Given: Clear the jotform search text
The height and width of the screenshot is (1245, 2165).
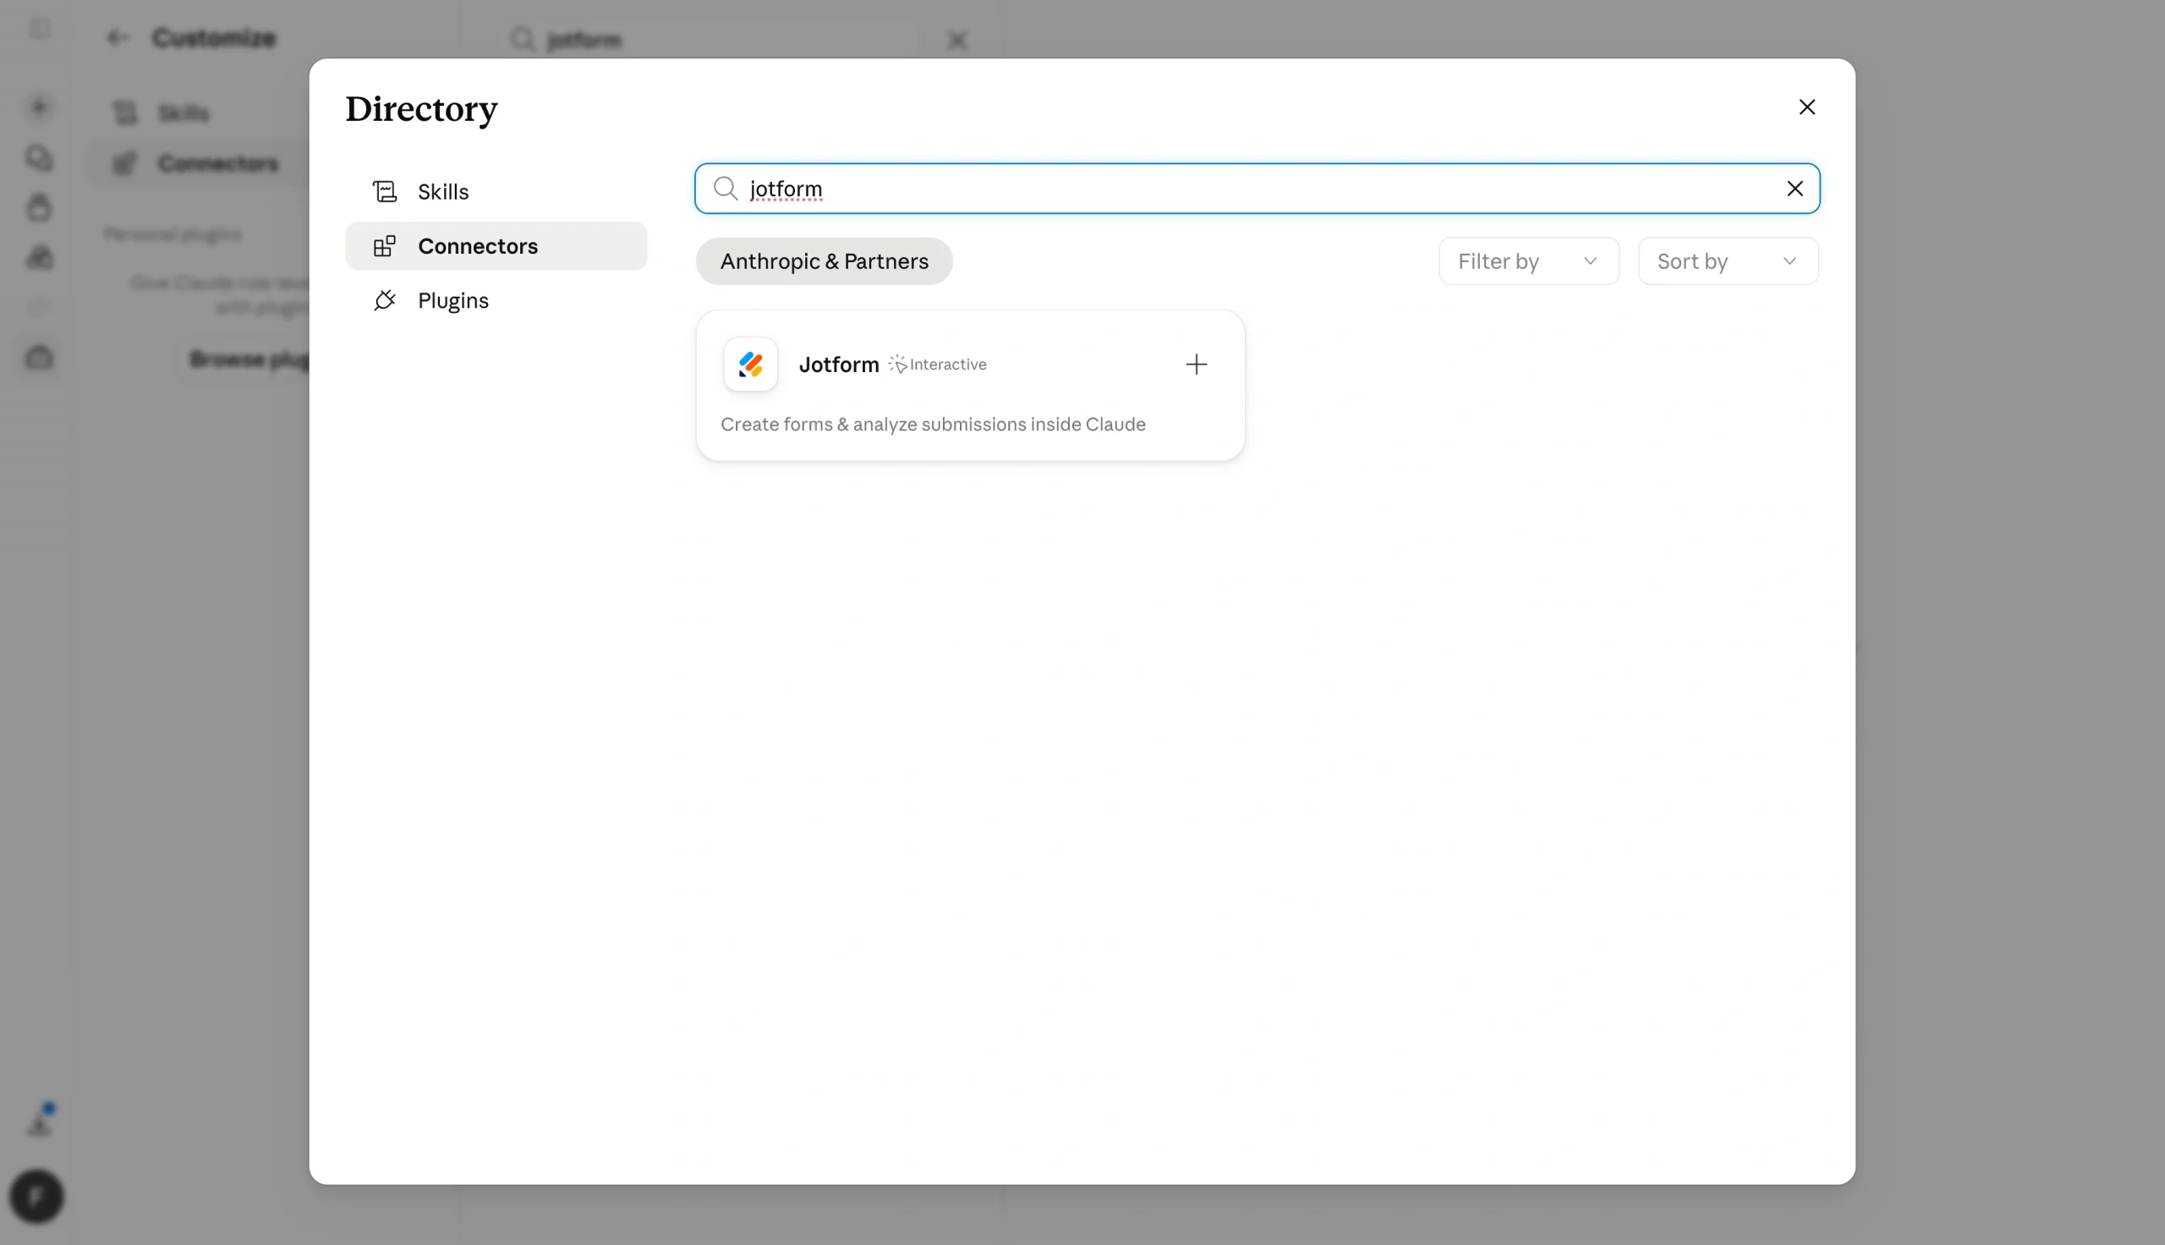Looking at the screenshot, I should 1795,188.
